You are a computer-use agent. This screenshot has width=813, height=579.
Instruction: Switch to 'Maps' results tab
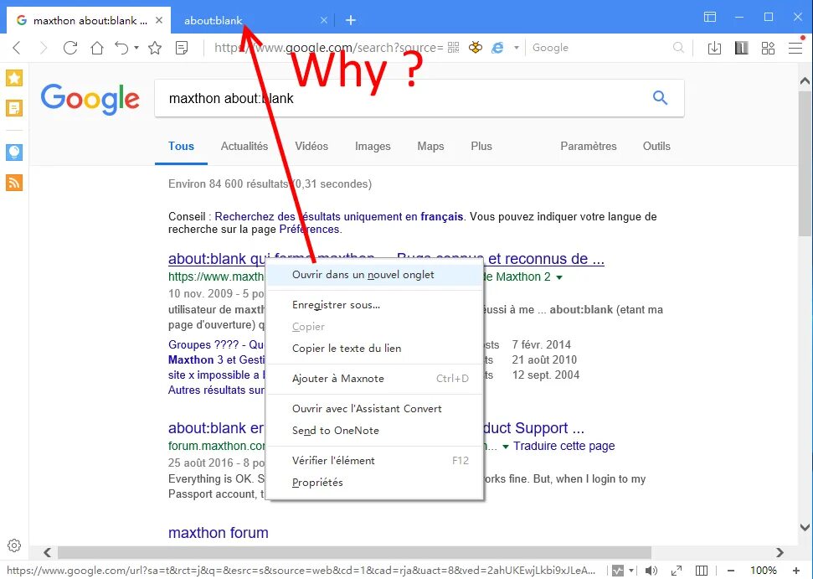(x=431, y=147)
